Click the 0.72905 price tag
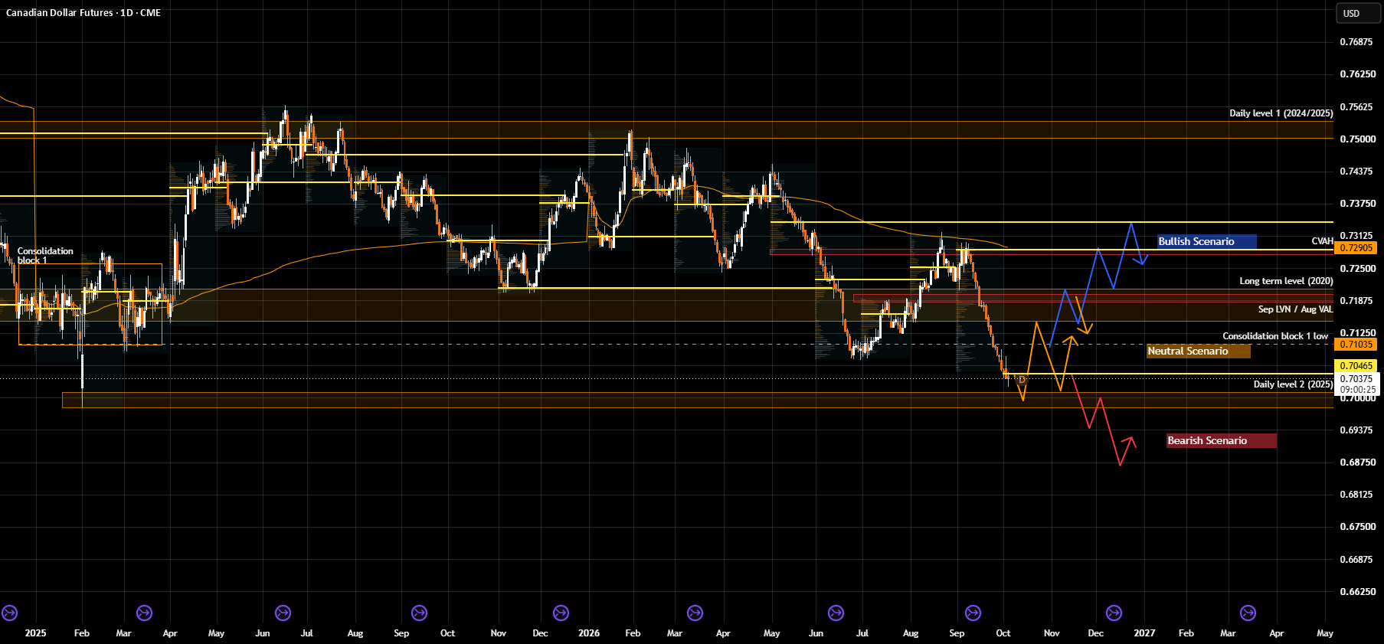Viewport: 1384px width, 644px height. 1356,248
